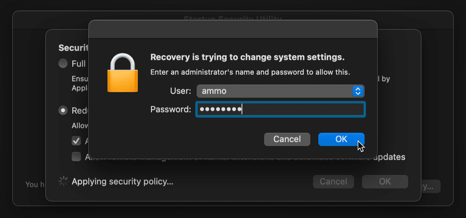Click the Applying security policy status text

[x=122, y=181]
